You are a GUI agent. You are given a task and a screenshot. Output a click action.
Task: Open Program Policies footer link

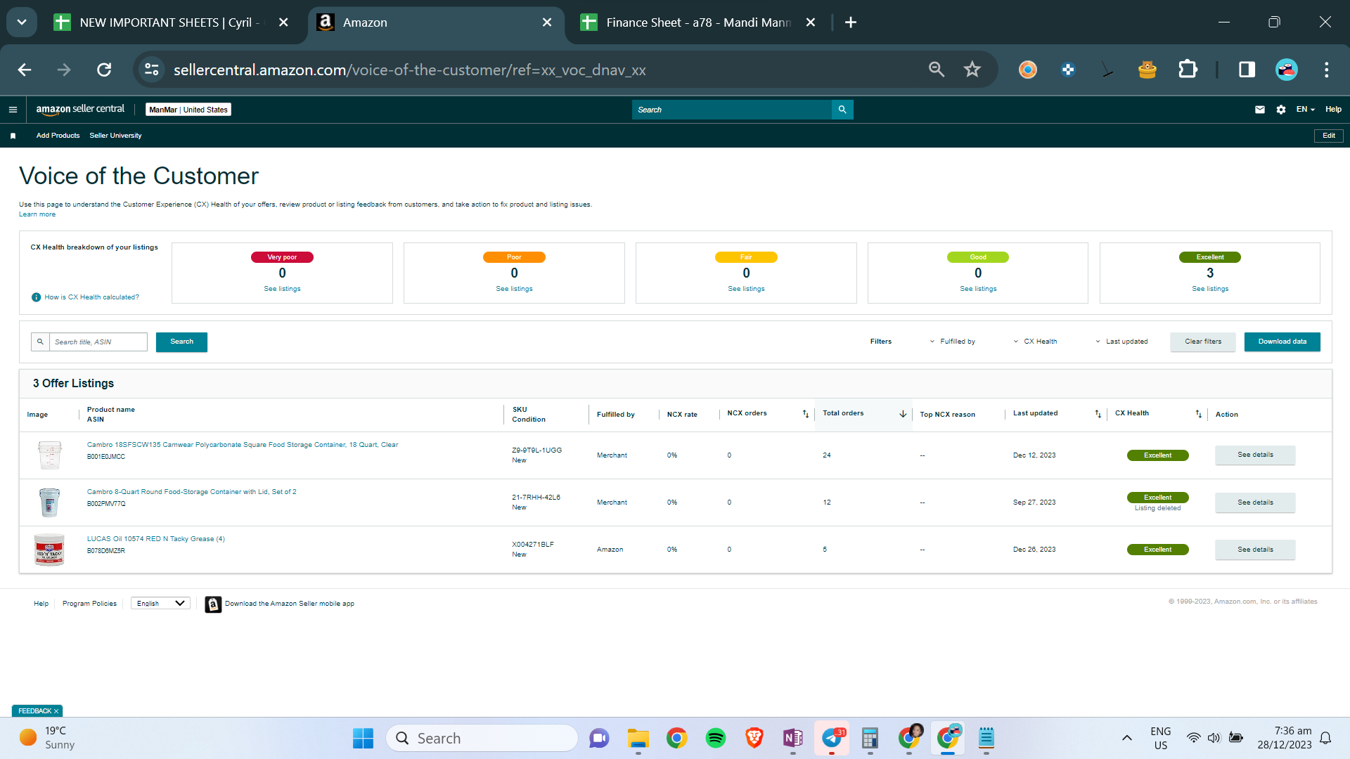pyautogui.click(x=89, y=604)
